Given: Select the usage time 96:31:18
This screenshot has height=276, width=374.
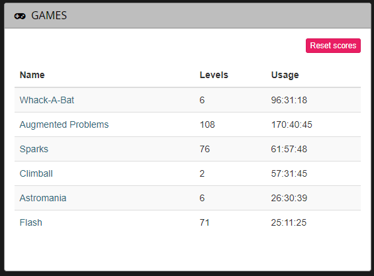Looking at the screenshot, I should (x=289, y=100).
